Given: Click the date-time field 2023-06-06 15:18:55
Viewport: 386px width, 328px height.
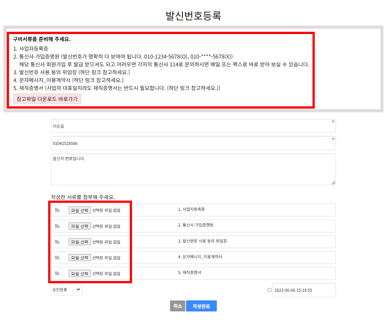Looking at the screenshot, I should 304,290.
